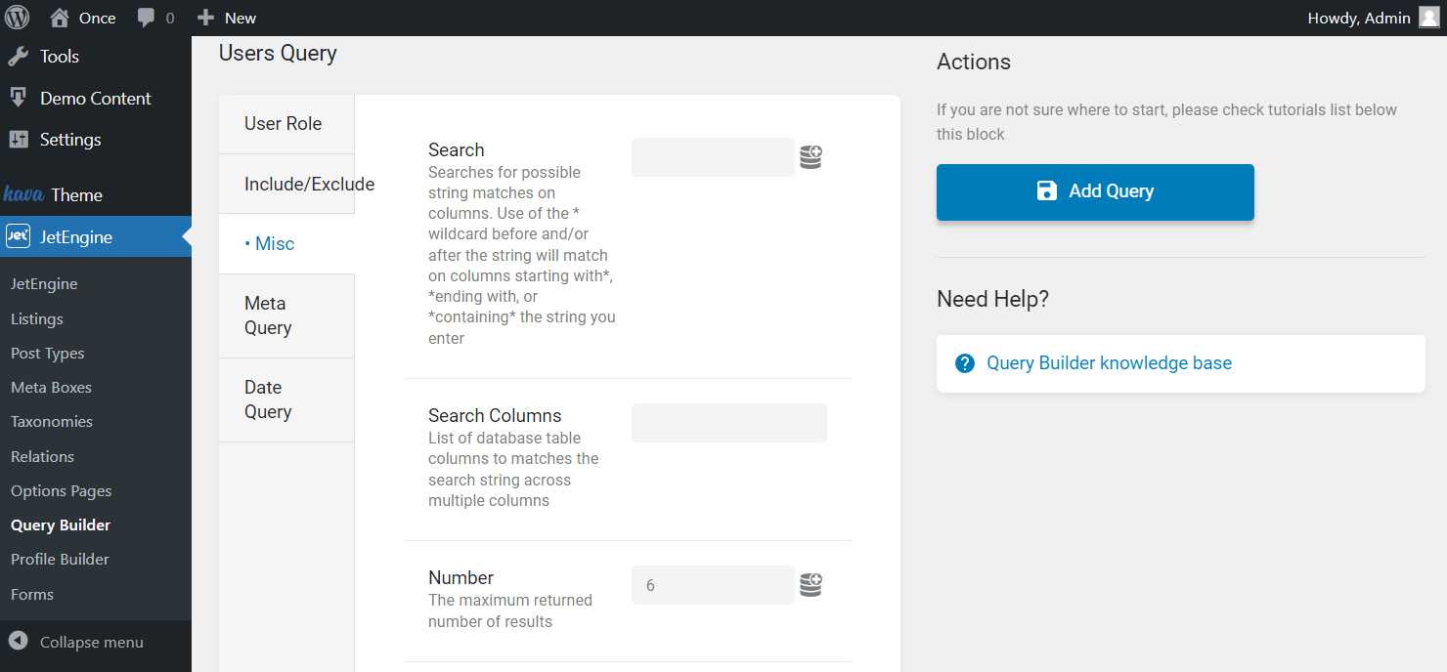Viewport: 1447px width, 672px height.
Task: Focus the Search input field
Action: pyautogui.click(x=713, y=157)
